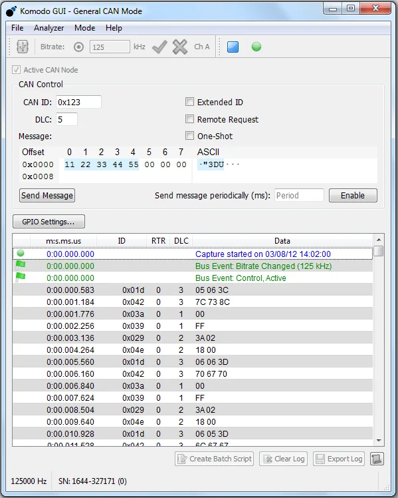Viewport: 398px width, 498px height.
Task: Select log row with timestamp 0:00.009.640
Action: tap(193, 422)
